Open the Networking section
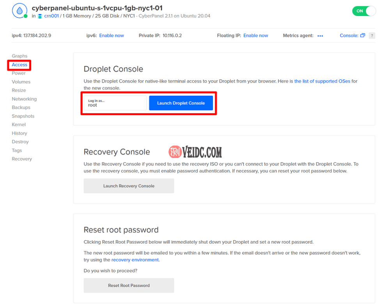The width and height of the screenshot is (390, 304). pos(24,99)
